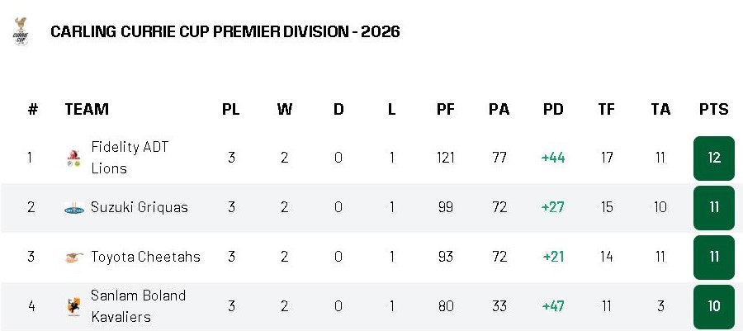Click the Suzuki Griquas team logo
Image resolution: width=743 pixels, height=331 pixels.
click(x=74, y=207)
